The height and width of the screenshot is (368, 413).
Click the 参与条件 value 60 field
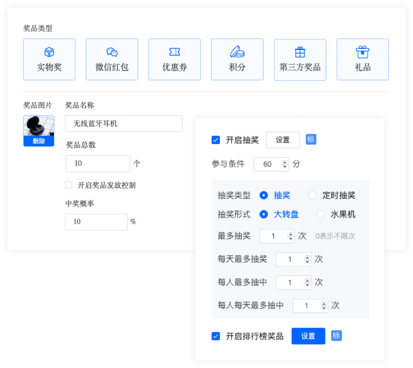pos(271,164)
